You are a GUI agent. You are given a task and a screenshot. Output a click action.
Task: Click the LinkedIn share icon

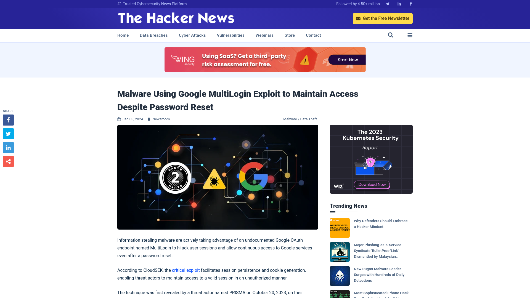(x=8, y=147)
